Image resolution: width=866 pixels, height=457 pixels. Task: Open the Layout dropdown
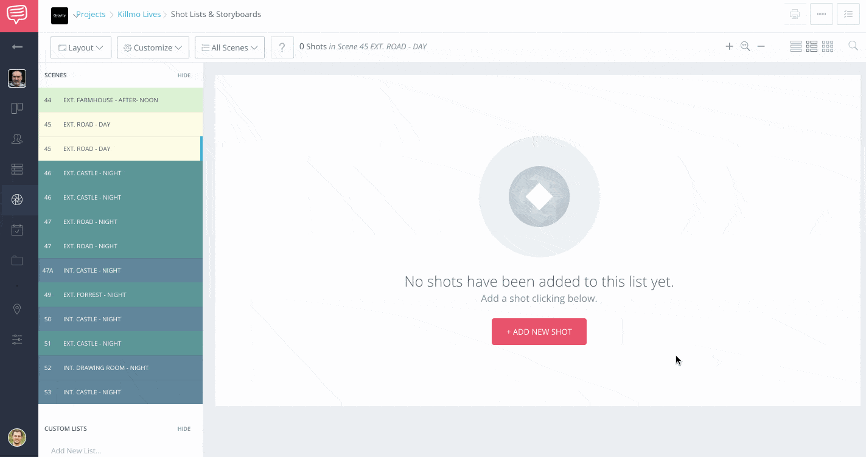pyautogui.click(x=80, y=47)
